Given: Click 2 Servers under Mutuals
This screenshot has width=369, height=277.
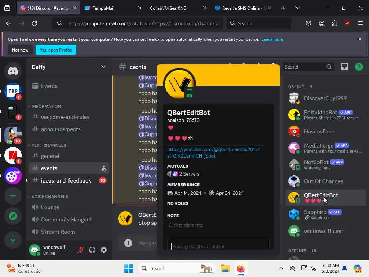Looking at the screenshot, I should coord(189,174).
